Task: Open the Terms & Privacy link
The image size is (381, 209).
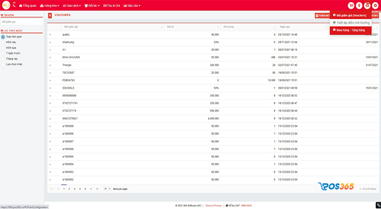Action: 214,206
